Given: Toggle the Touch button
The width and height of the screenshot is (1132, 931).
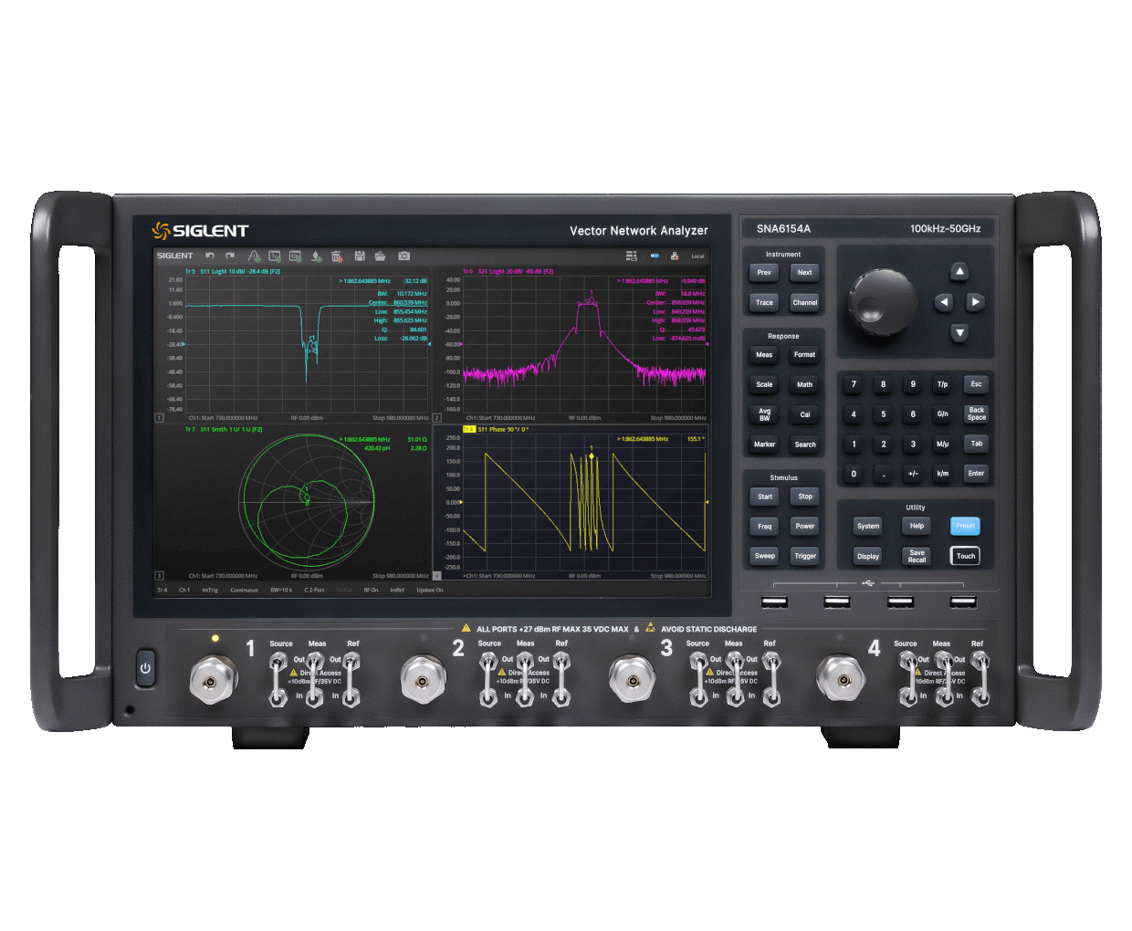Looking at the screenshot, I should pyautogui.click(x=965, y=557).
